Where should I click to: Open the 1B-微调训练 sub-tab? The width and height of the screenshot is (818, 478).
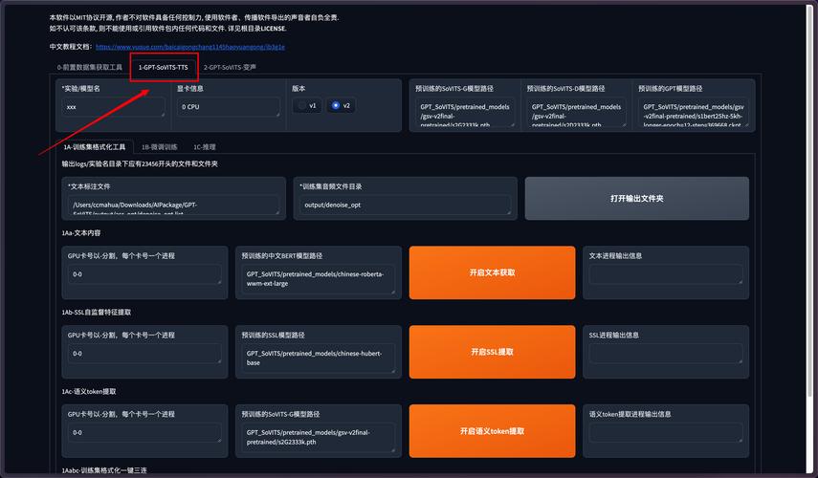(x=160, y=147)
